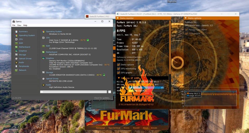The height and width of the screenshot is (133, 249).
Task: Click the Peripherals mouse icon in Speccy sidebar
Action: (x=16, y=66)
